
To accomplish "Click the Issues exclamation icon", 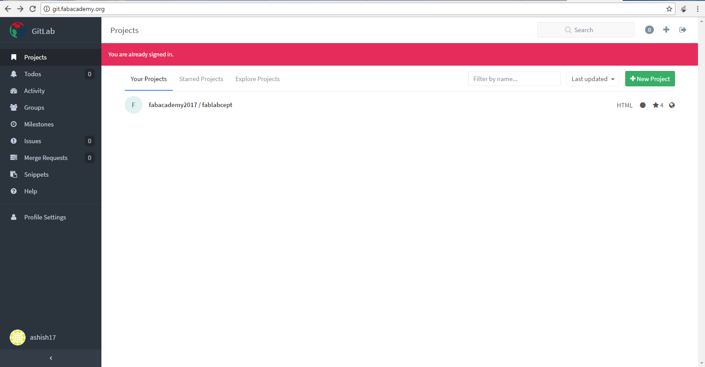I will coord(14,141).
